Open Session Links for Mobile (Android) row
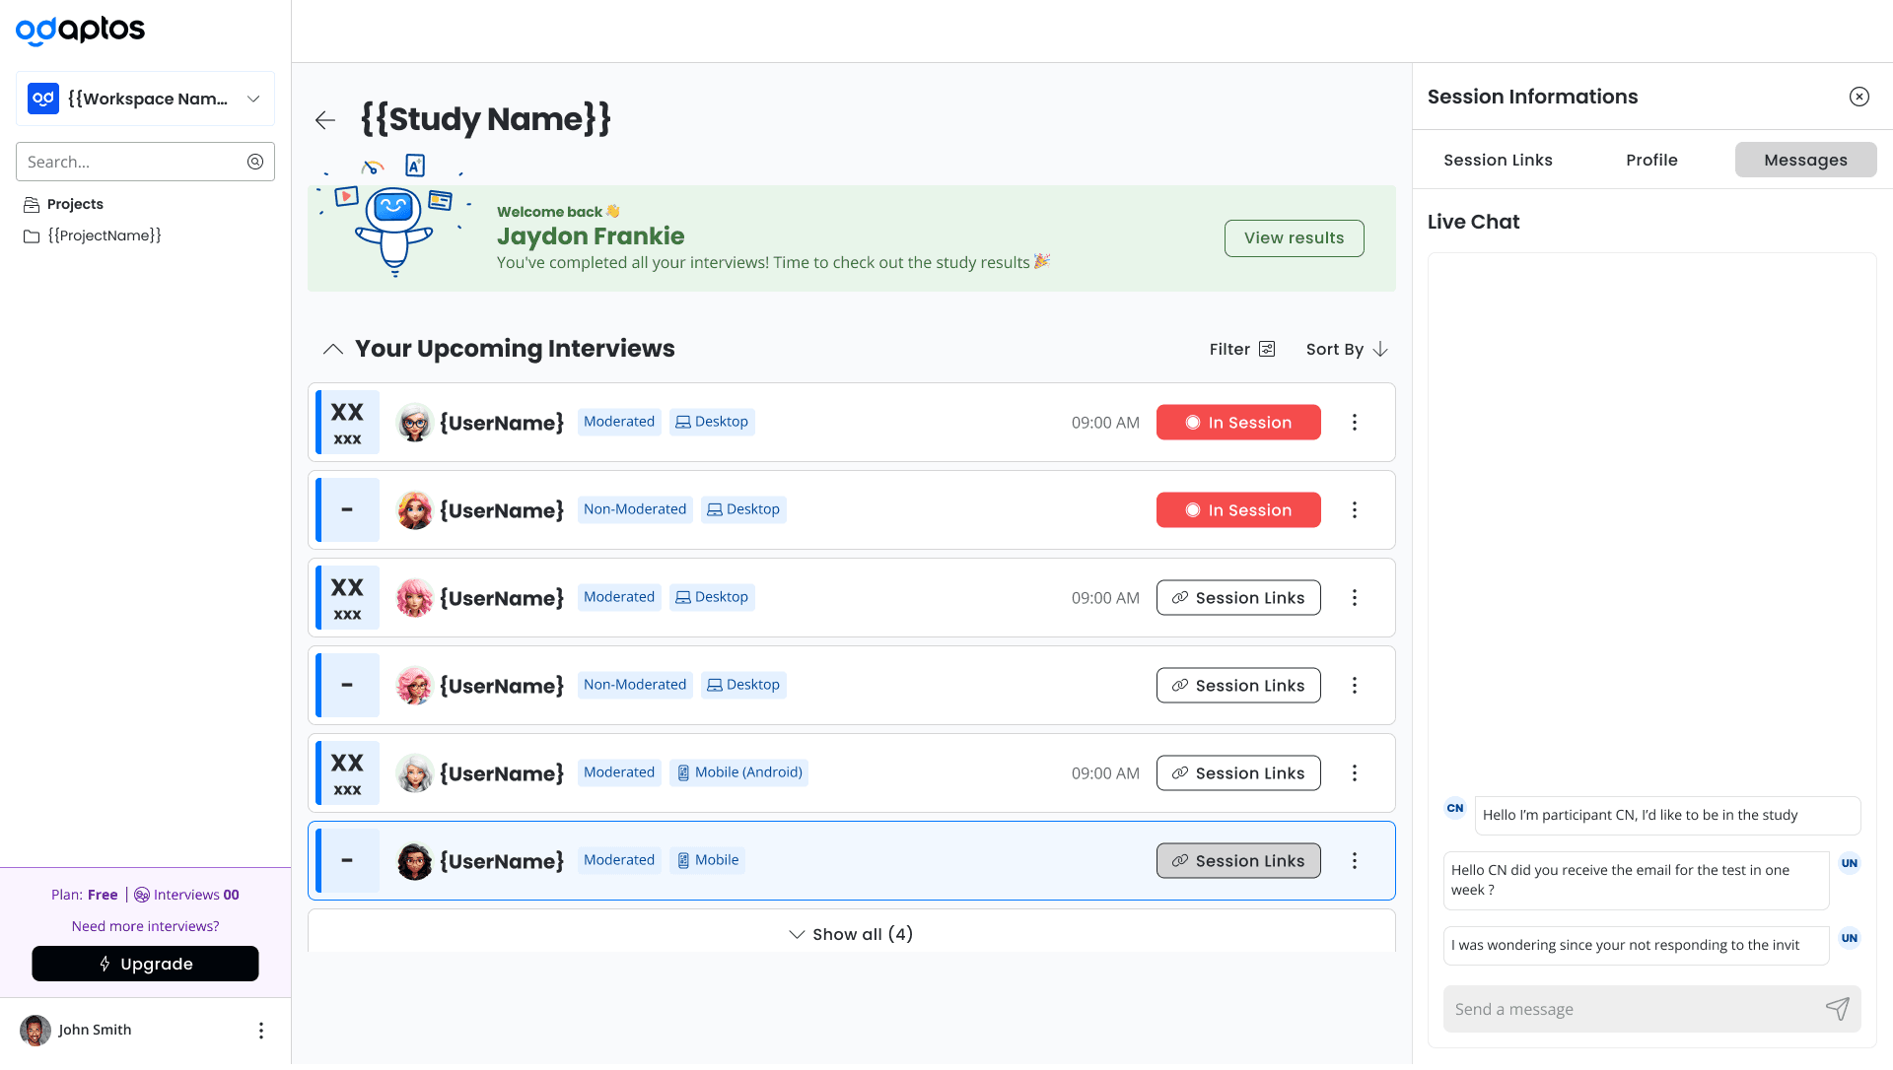The height and width of the screenshot is (1070, 1893). [x=1238, y=773]
